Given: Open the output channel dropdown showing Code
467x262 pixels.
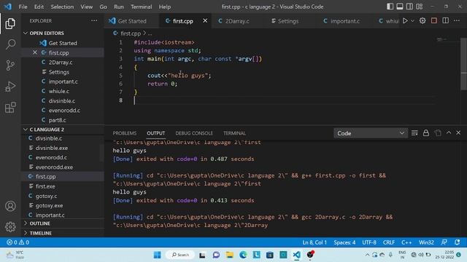Looking at the screenshot, I should coord(370,133).
